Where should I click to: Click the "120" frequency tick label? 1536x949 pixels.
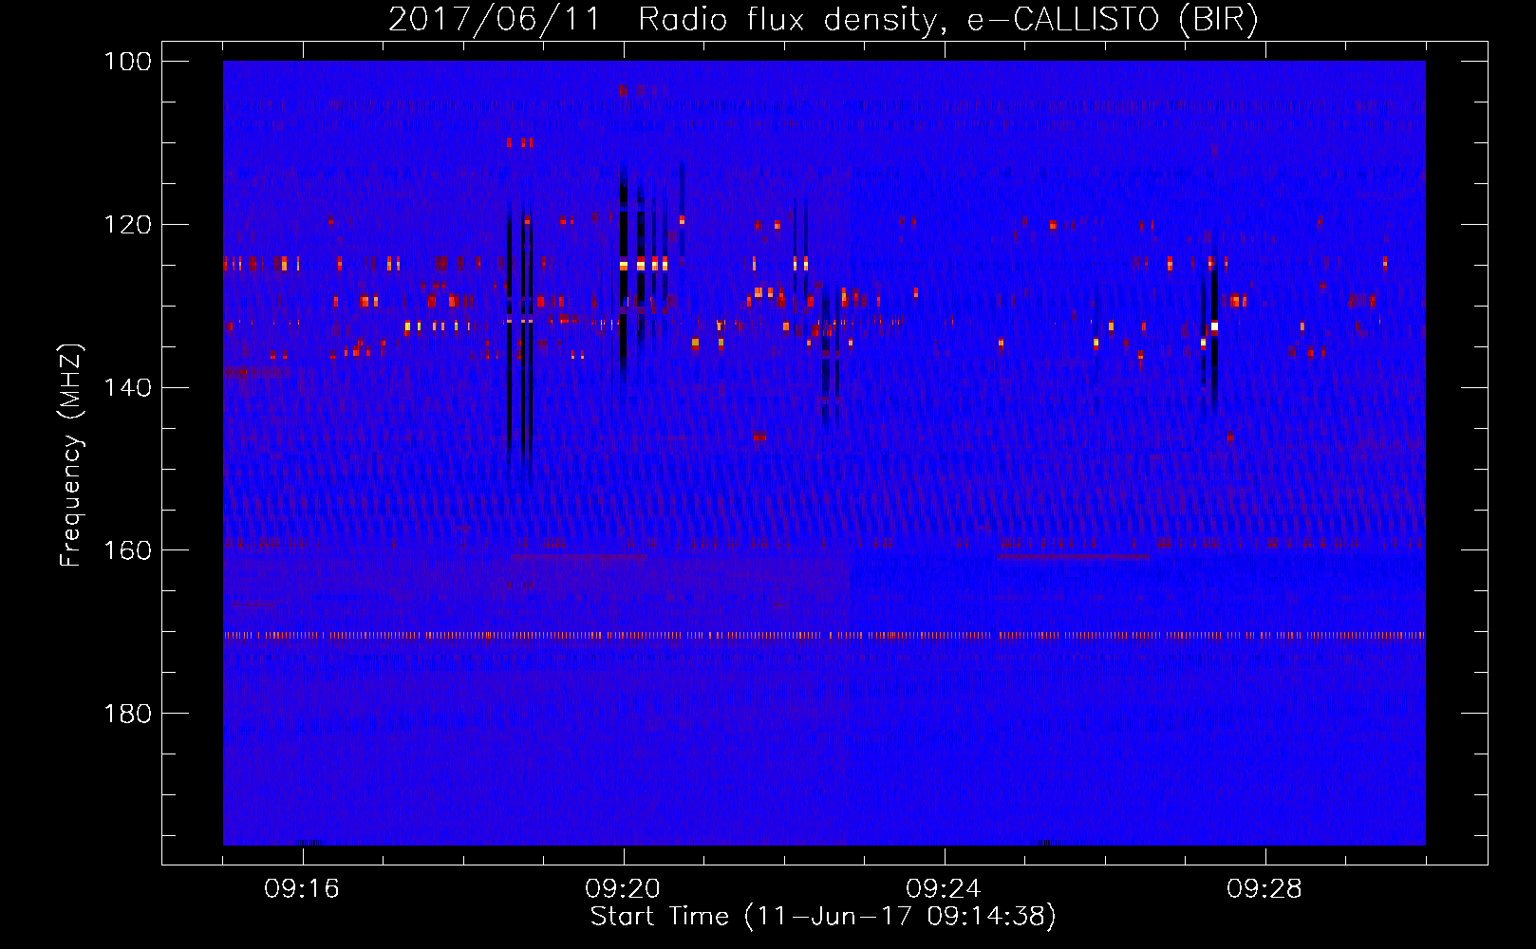click(128, 225)
